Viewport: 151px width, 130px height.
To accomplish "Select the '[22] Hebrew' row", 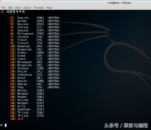I will coord(35,84).
